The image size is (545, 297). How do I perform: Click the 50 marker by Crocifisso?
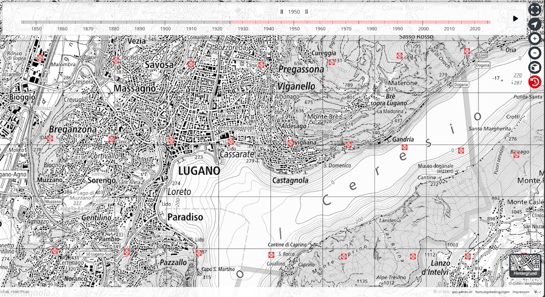tap(116, 60)
